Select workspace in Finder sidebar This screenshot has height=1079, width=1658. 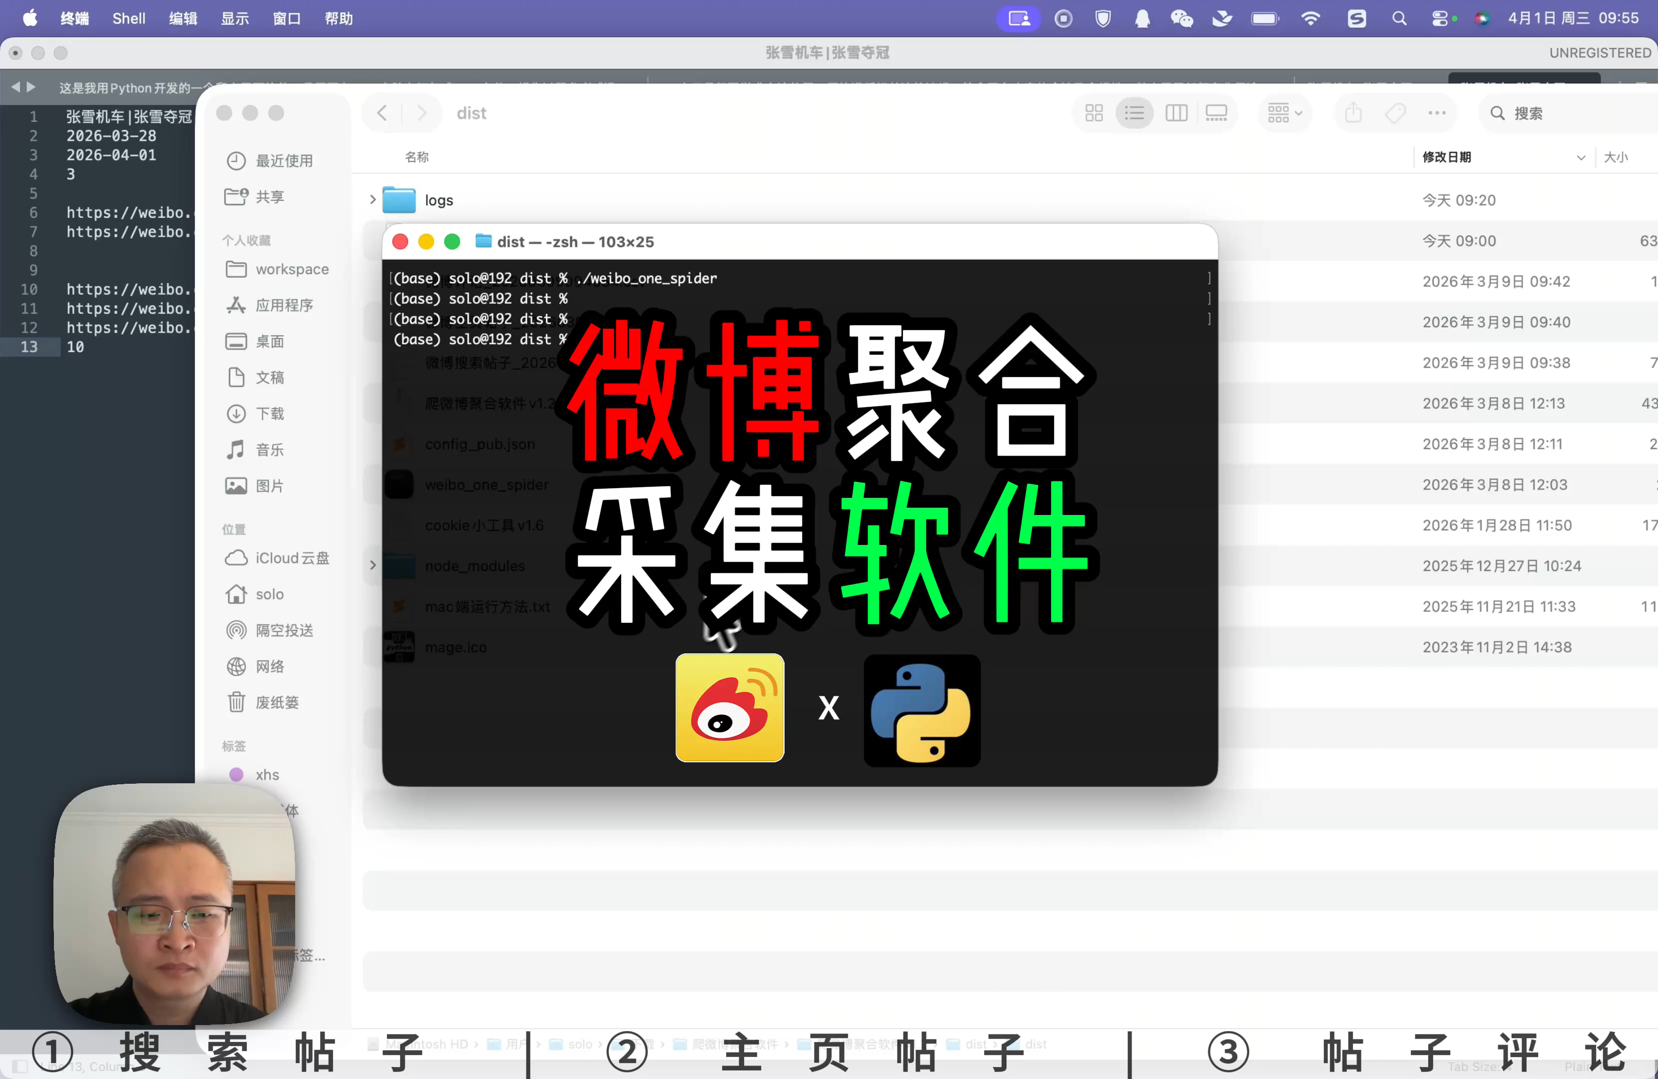tap(291, 269)
